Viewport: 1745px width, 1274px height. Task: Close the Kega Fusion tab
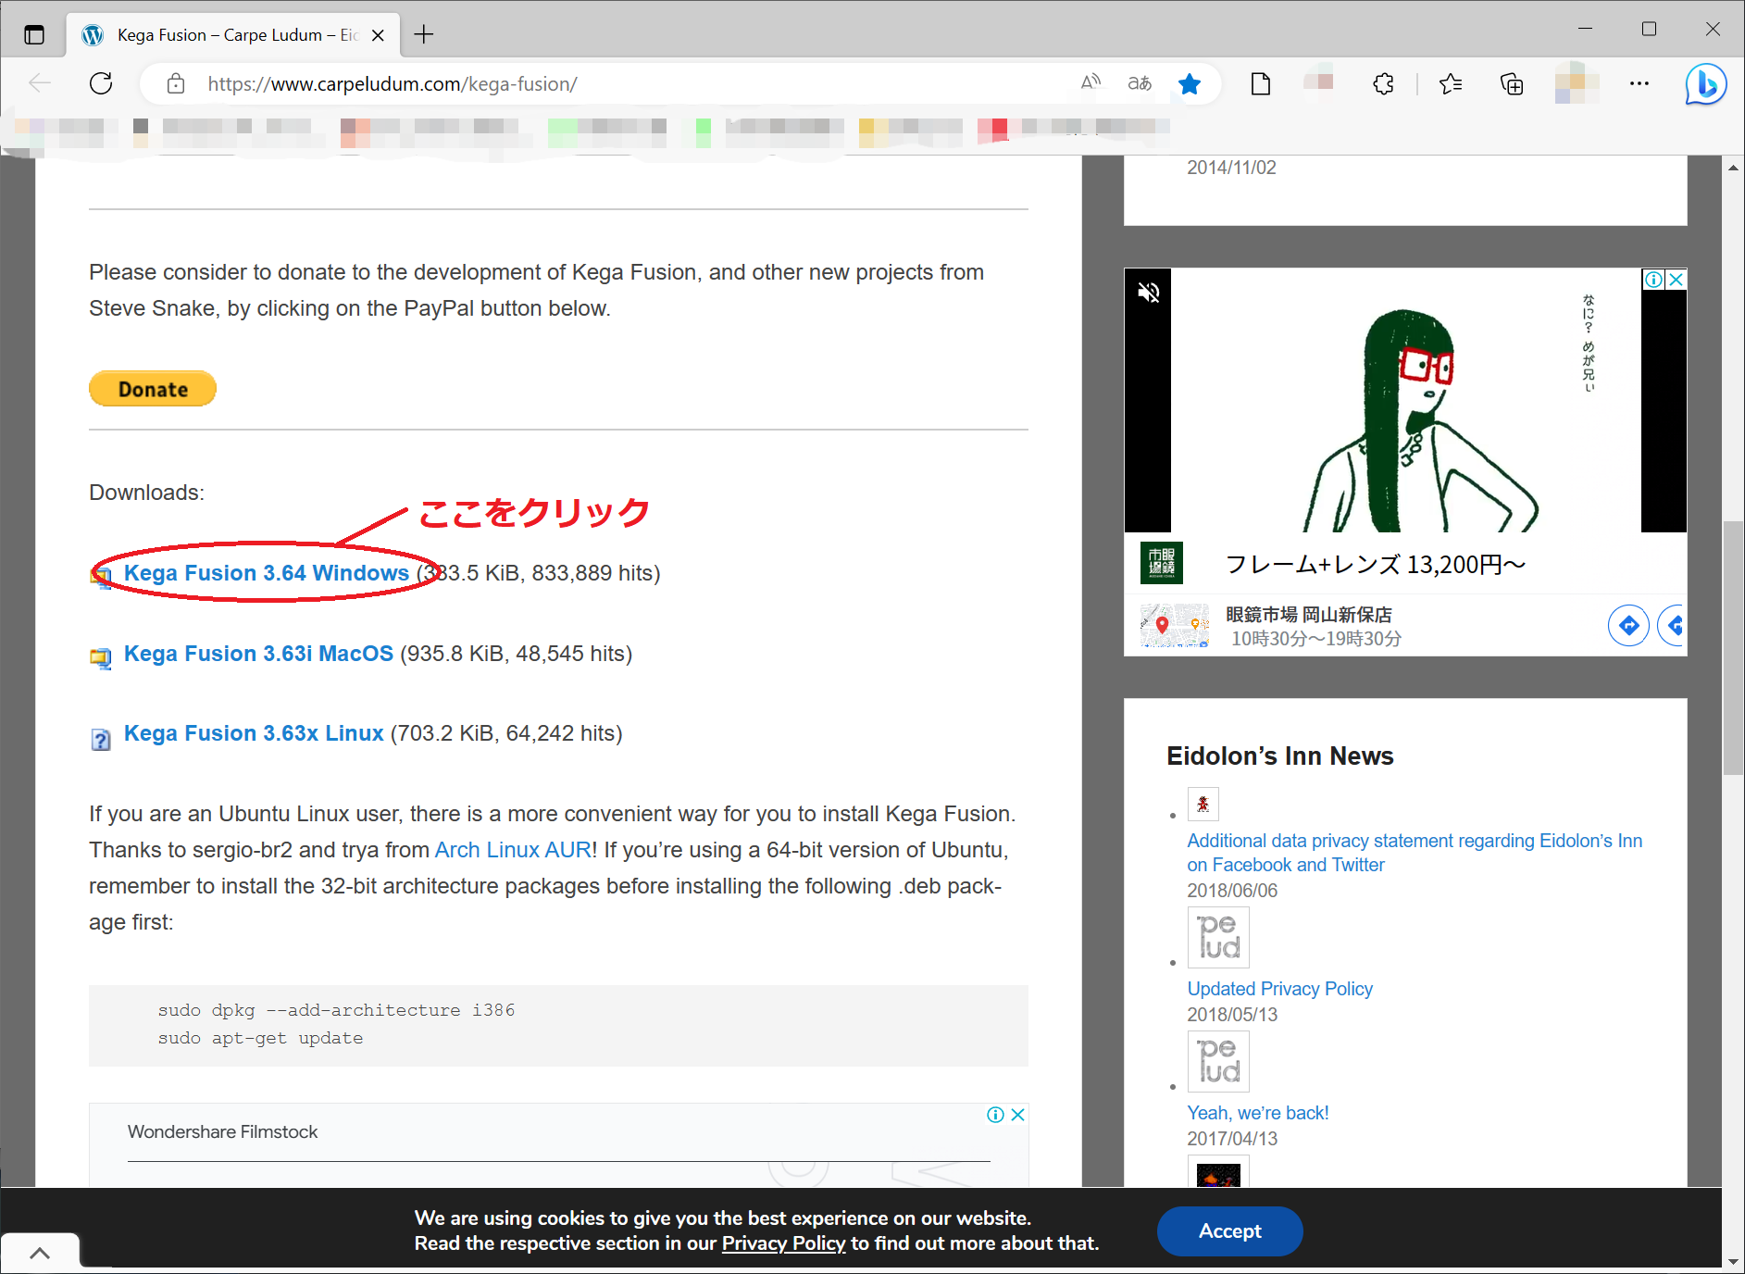click(x=378, y=35)
